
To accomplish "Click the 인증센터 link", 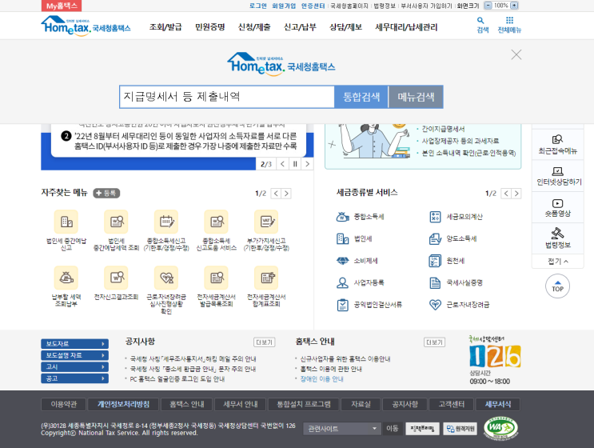I will pyautogui.click(x=313, y=6).
